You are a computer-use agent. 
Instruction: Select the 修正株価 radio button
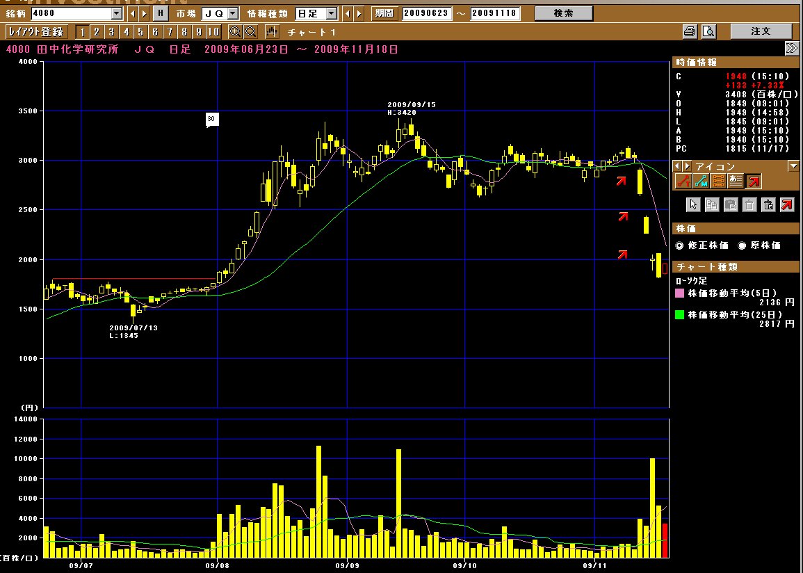679,245
